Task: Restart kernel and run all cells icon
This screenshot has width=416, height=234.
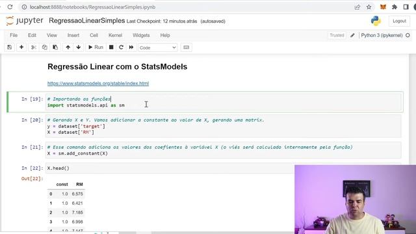Action: tap(131, 47)
